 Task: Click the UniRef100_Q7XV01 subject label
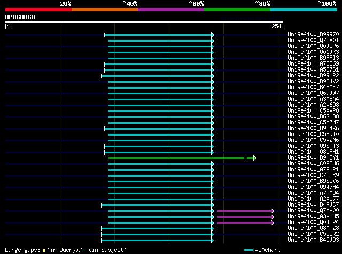click(313, 40)
